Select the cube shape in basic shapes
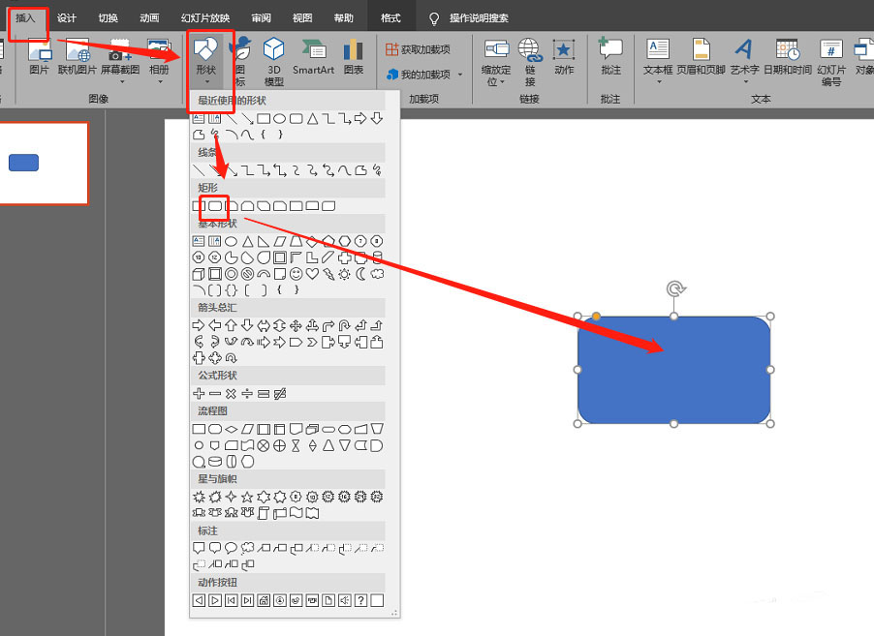874x636 pixels. [x=199, y=273]
